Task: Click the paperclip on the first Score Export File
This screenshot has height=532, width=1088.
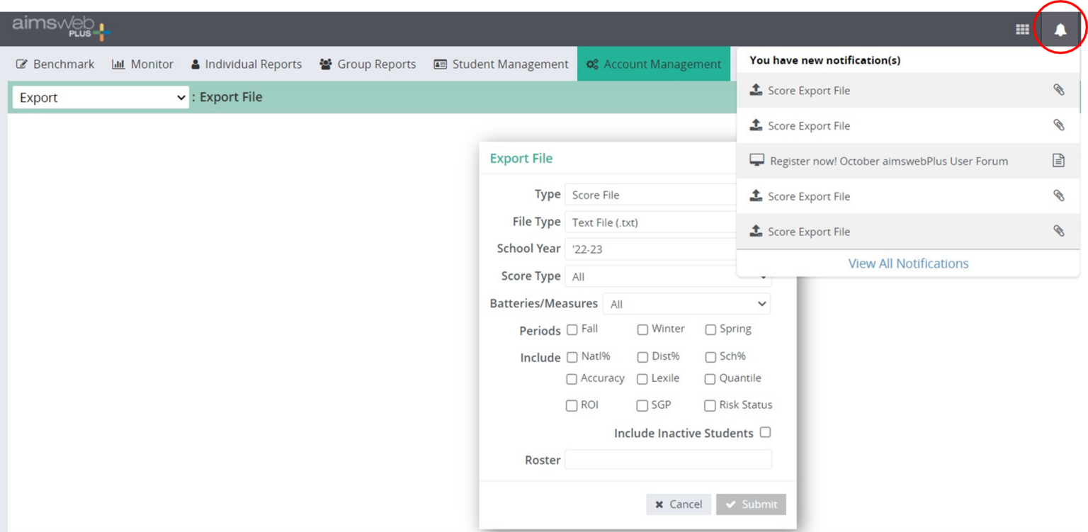Action: coord(1059,90)
